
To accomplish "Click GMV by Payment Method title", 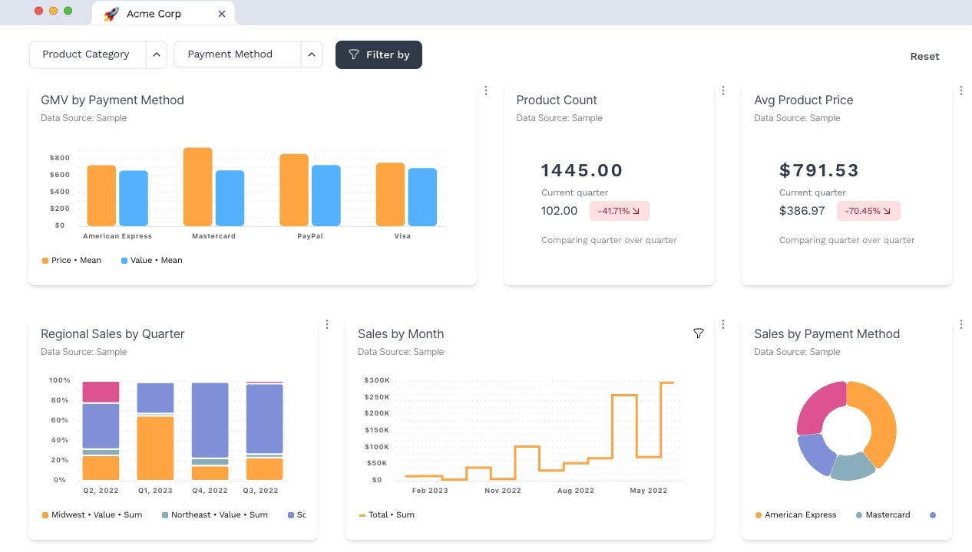I will tap(112, 100).
